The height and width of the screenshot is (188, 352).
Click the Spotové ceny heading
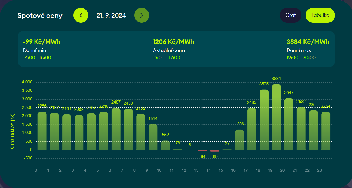40,16
